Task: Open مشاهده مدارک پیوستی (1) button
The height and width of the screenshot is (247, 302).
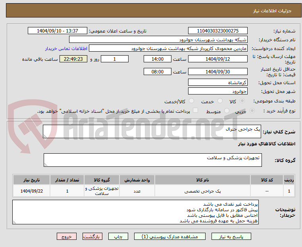Action: coord(170,236)
